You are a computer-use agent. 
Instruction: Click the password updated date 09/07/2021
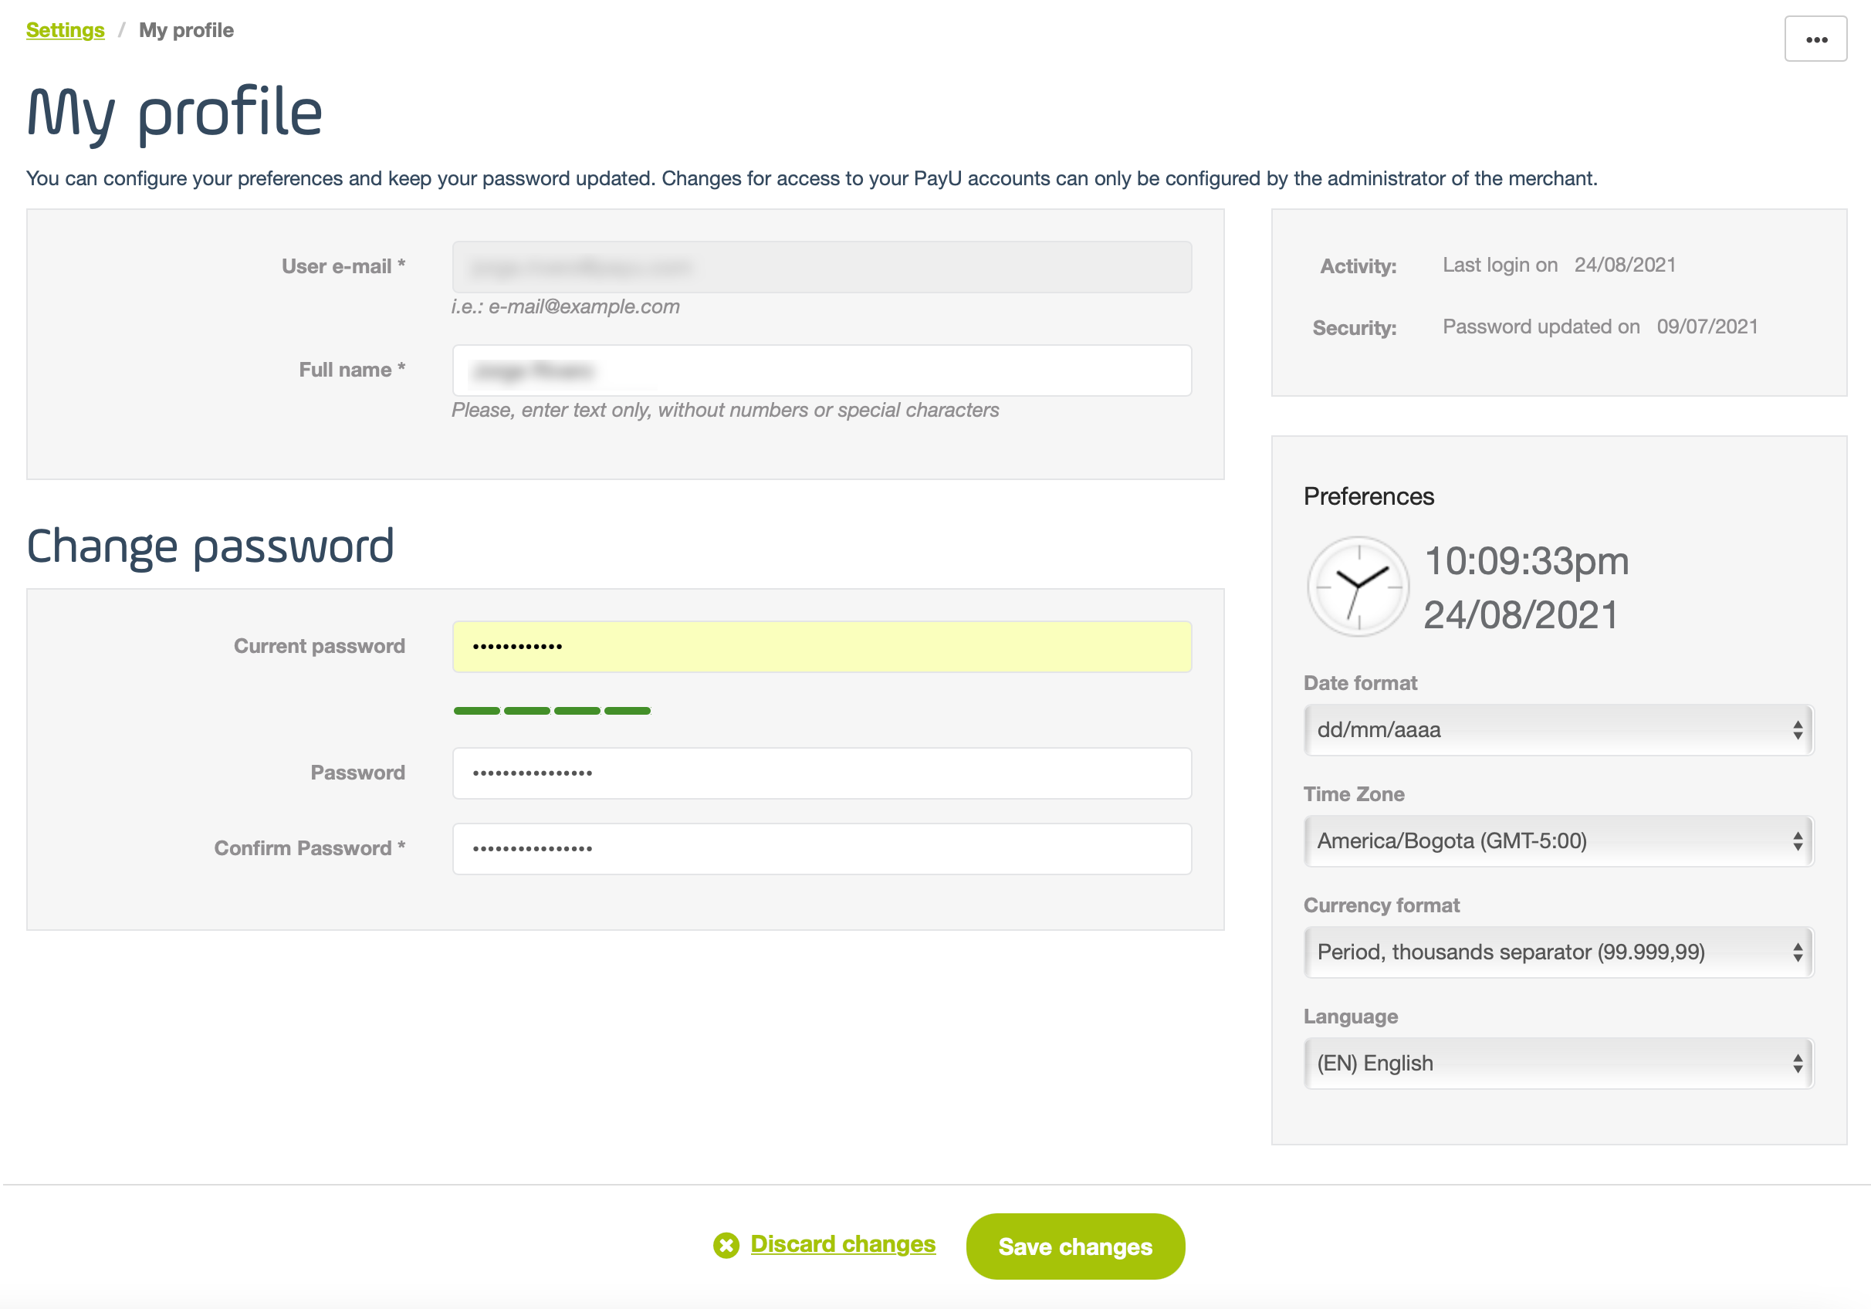coord(1707,326)
